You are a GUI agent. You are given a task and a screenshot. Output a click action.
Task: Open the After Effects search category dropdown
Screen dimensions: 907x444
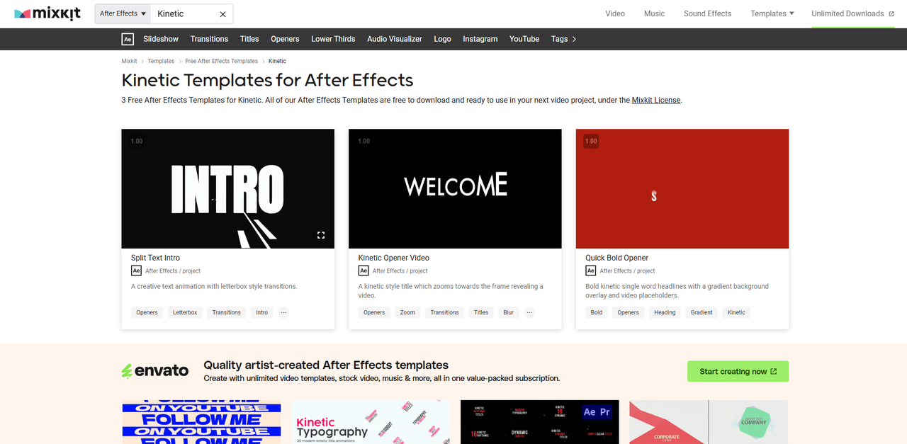[123, 13]
